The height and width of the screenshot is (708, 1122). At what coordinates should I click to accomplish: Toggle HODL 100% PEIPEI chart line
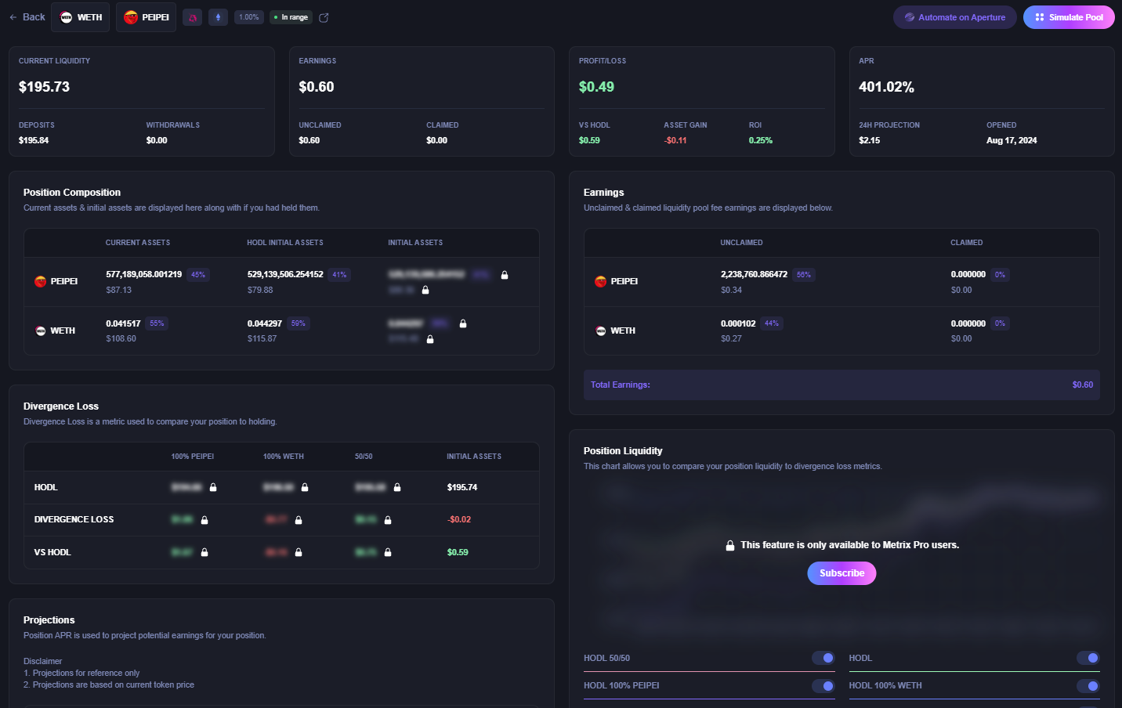(823, 686)
